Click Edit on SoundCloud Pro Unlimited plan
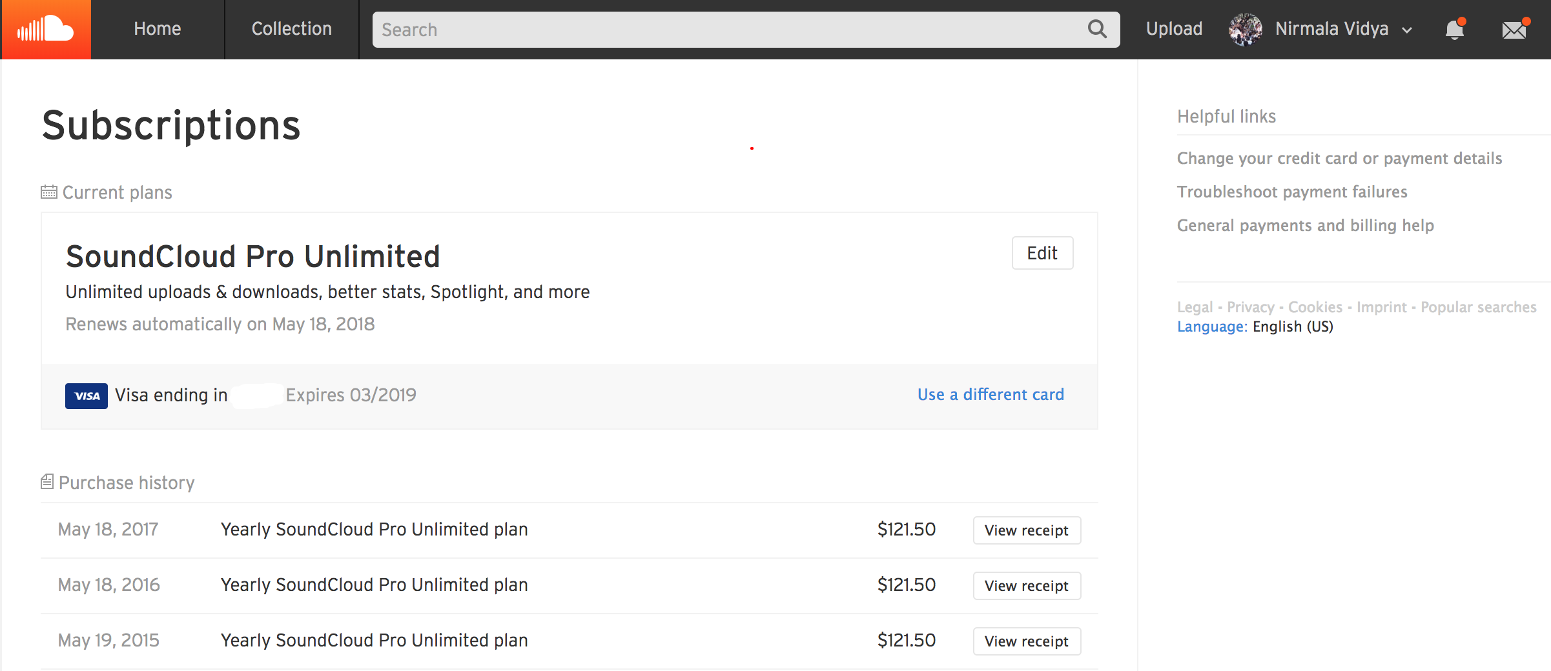The width and height of the screenshot is (1551, 671). 1042,253
